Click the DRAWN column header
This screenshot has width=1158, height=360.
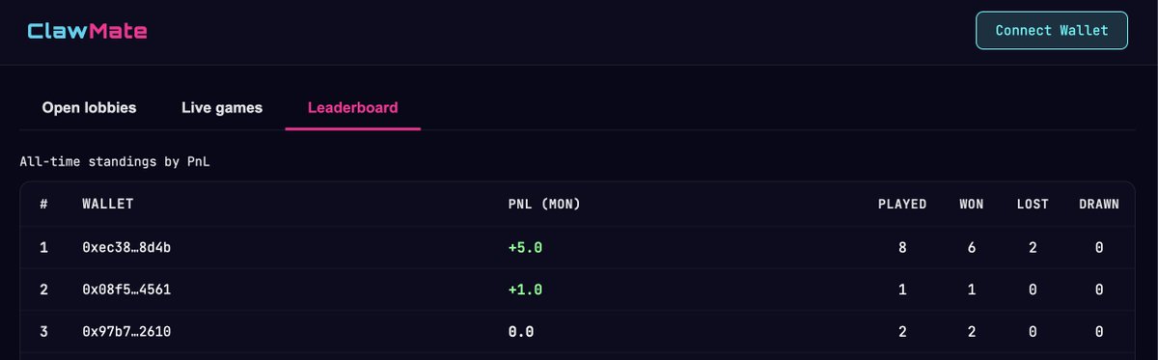[1099, 205]
